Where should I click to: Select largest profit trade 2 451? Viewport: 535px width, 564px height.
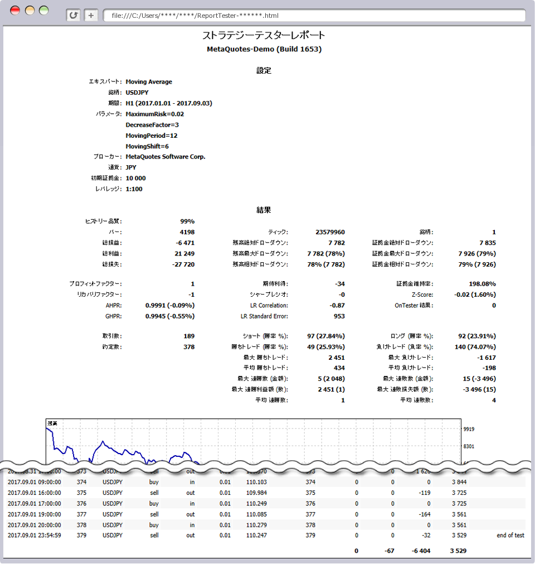point(337,358)
